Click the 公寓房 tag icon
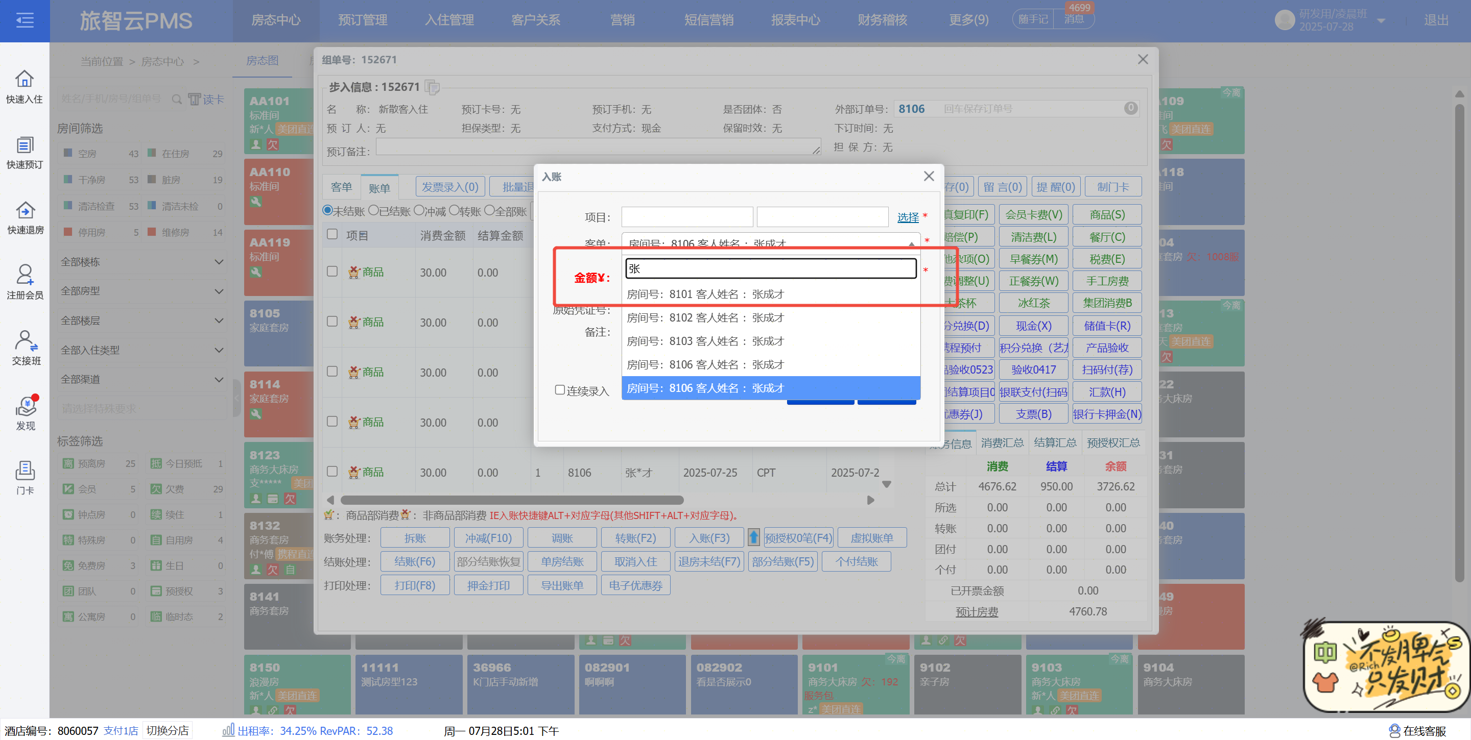The image size is (1471, 740). tap(68, 617)
